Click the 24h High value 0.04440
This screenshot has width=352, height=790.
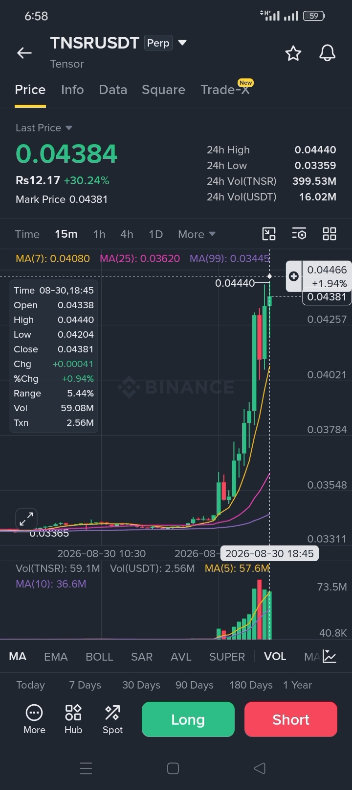(x=315, y=150)
